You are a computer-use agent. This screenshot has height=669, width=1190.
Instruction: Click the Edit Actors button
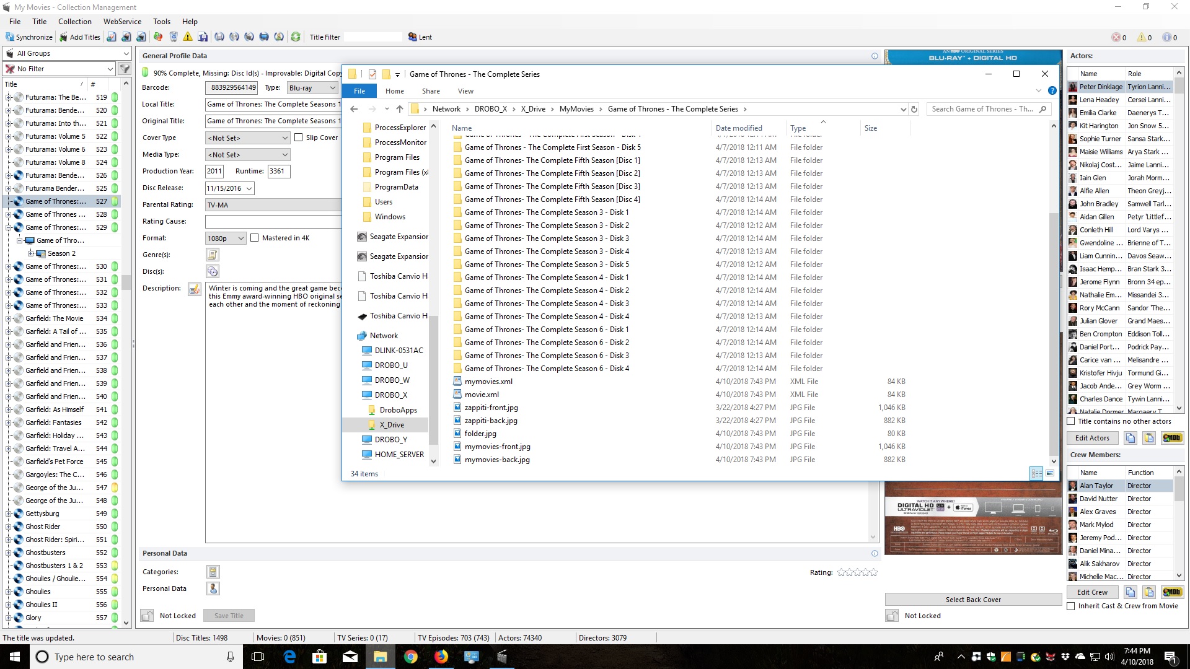pyautogui.click(x=1092, y=438)
